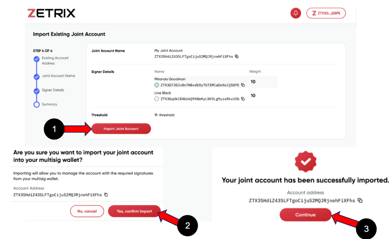Image resolution: width=389 pixels, height=239 pixels.
Task: Copy Lina Black's signer address
Action: [x=243, y=99]
